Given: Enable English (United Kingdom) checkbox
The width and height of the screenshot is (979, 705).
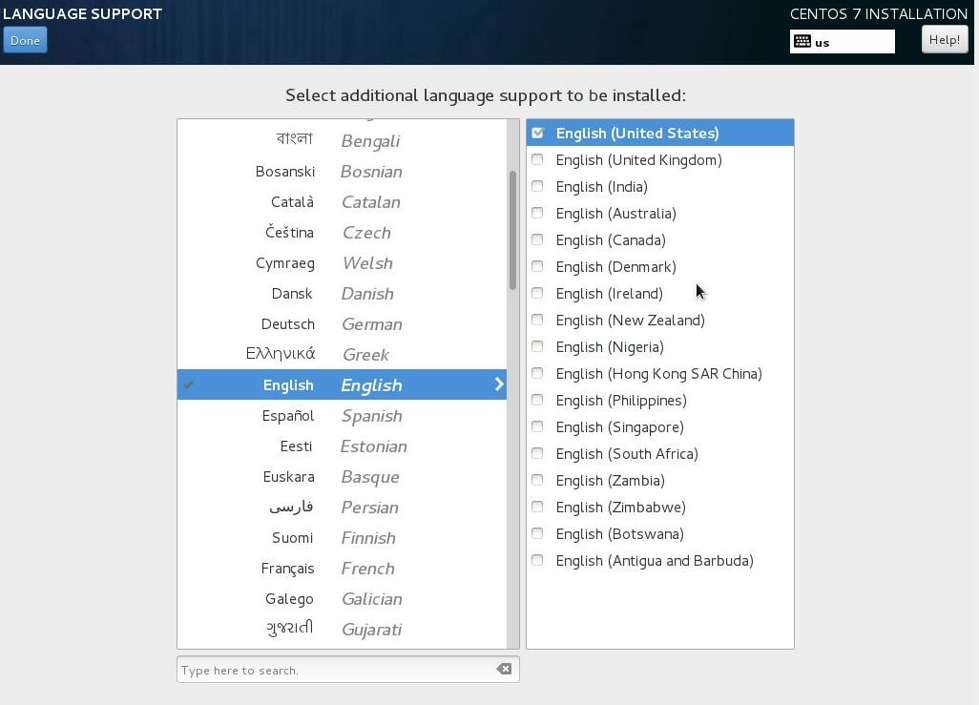Looking at the screenshot, I should [537, 159].
